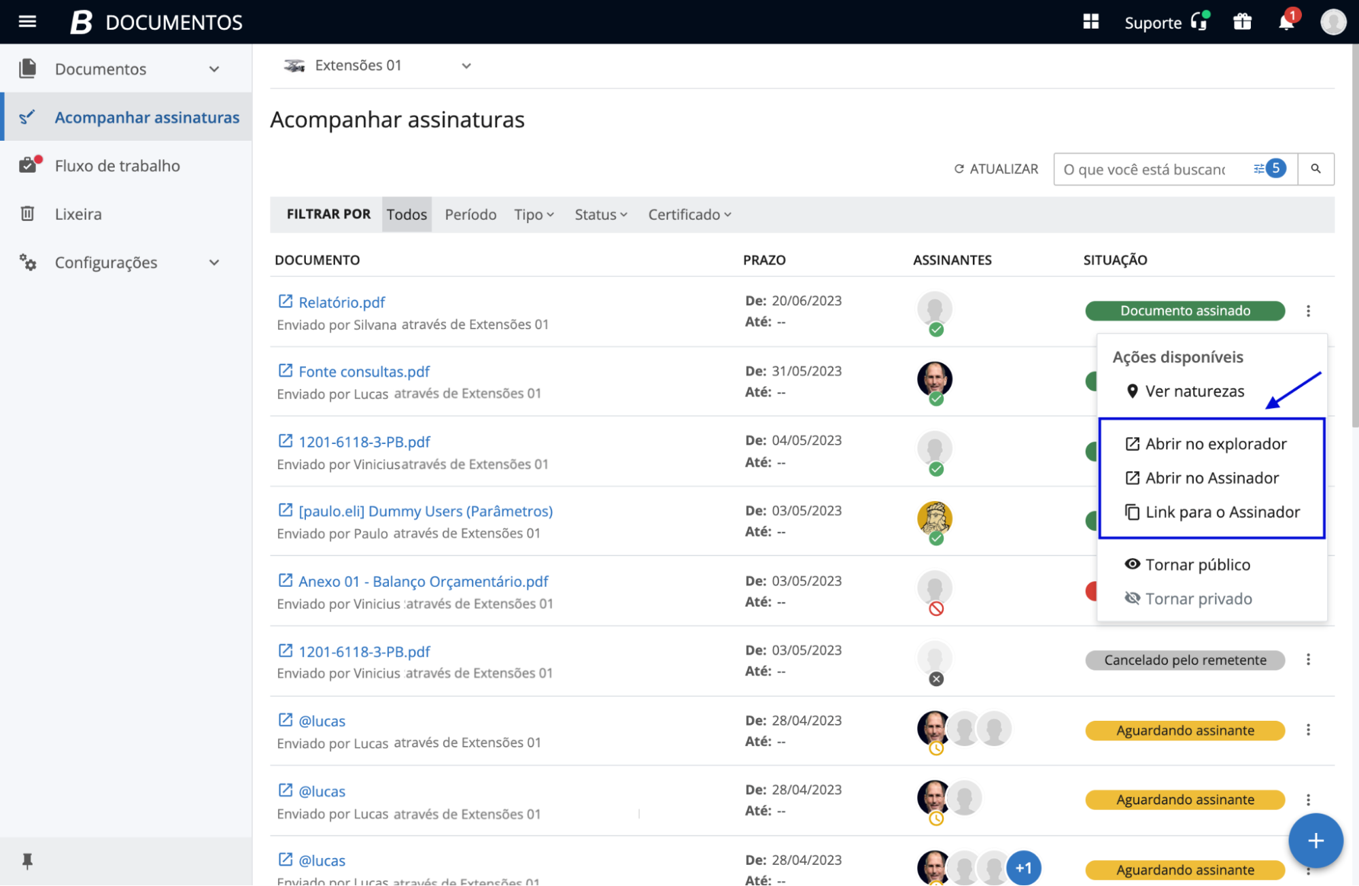Click the search input field
This screenshot has width=1359, height=886.
tap(1145, 169)
